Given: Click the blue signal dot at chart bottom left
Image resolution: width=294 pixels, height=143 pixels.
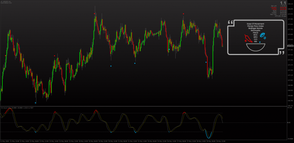Looking at the screenshot, I should 35,103.
